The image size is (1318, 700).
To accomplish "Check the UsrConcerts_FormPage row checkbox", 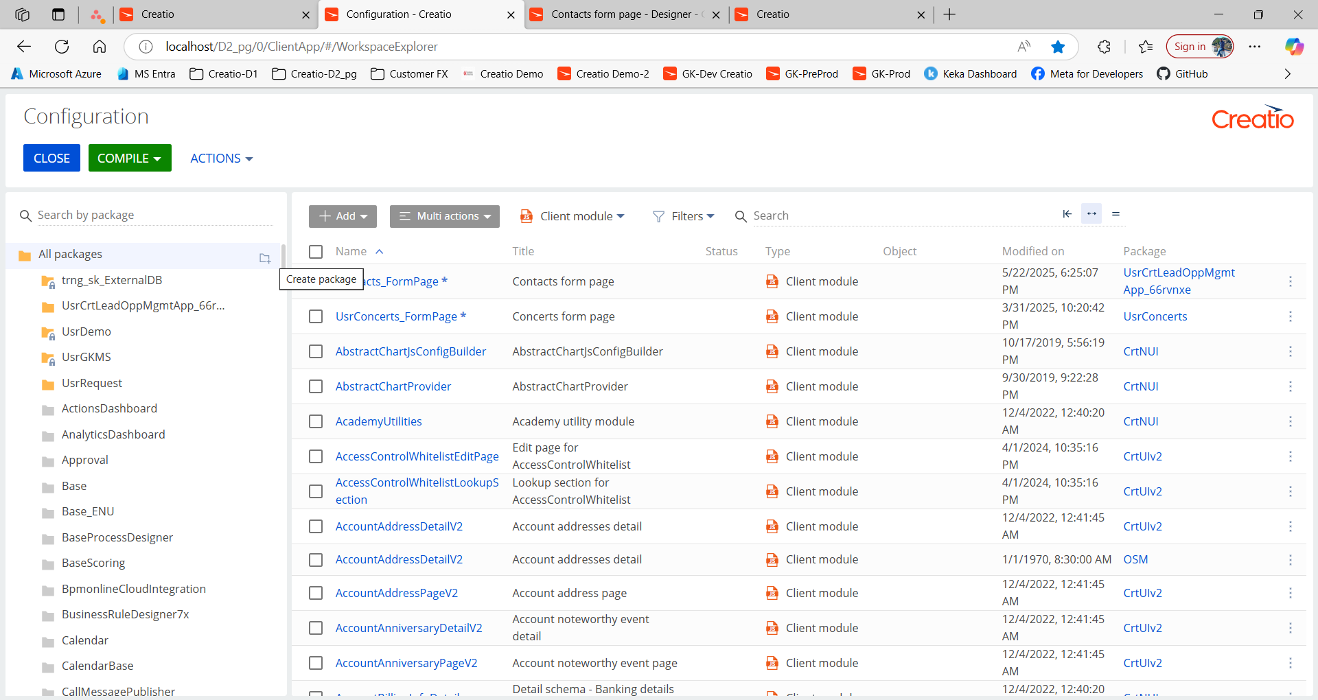I will click(x=316, y=316).
